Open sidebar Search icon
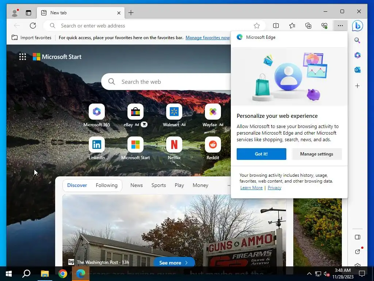This screenshot has width=374, height=281. coord(357,40)
